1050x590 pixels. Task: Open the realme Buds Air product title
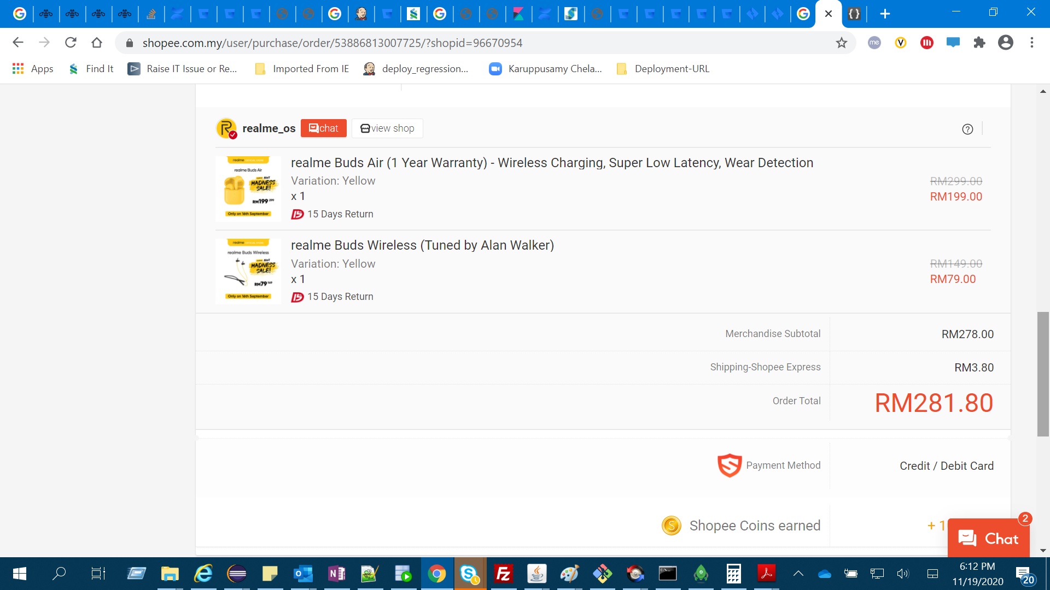[552, 163]
